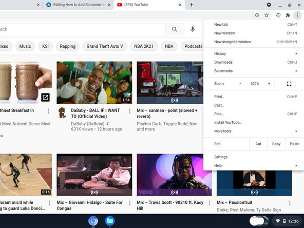Play the DaBaby BALL IF I WANT thumbnail

(x=94, y=83)
